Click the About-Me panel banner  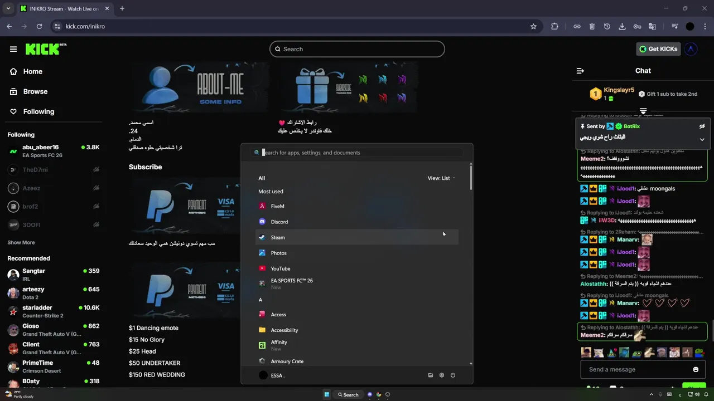[x=200, y=87]
